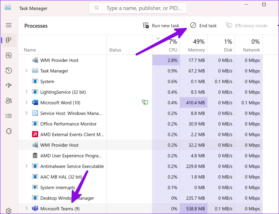This screenshot has width=279, height=214.
Task: Open the Users page
Action: tap(8, 101)
